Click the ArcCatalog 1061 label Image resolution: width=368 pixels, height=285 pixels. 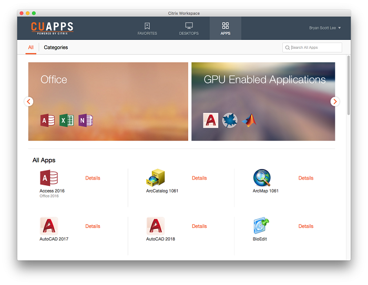pos(162,191)
